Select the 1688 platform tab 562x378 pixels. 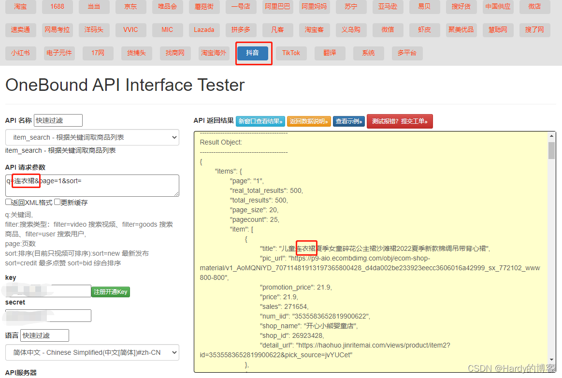[x=58, y=6]
